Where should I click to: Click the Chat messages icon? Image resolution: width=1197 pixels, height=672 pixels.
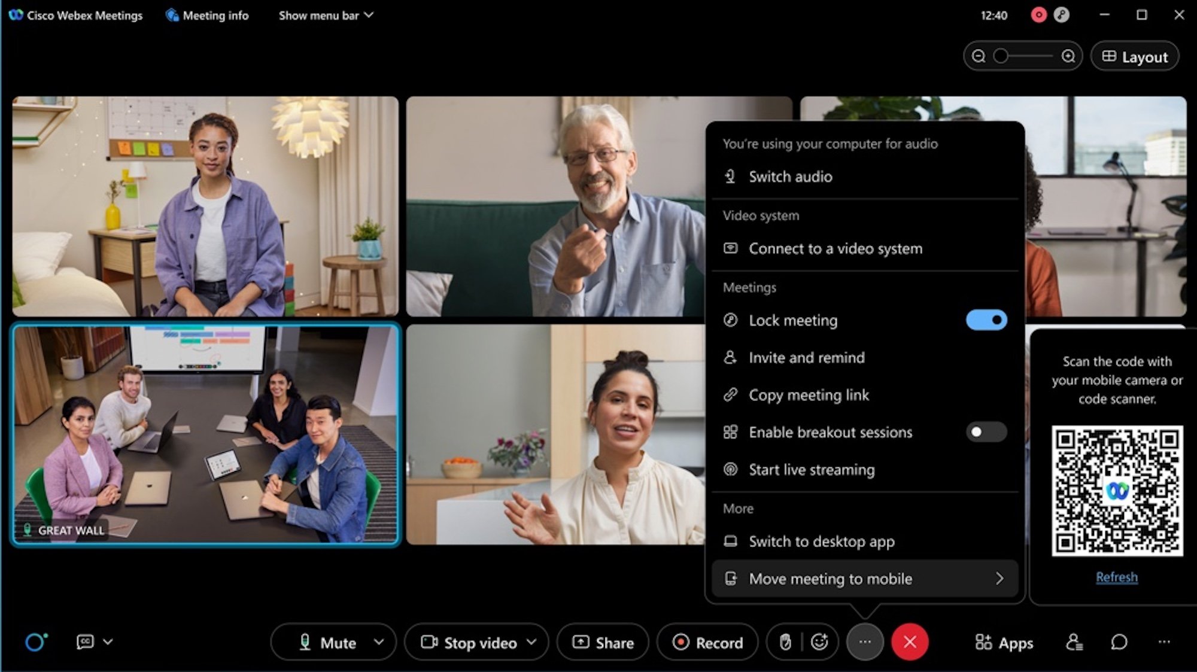(x=1120, y=641)
